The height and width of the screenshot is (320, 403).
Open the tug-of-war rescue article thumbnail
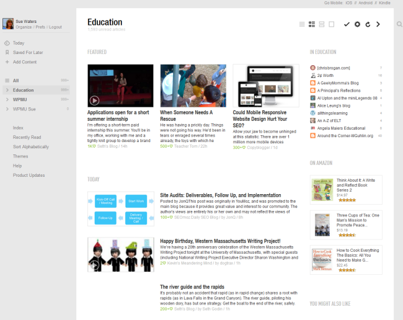193,86
